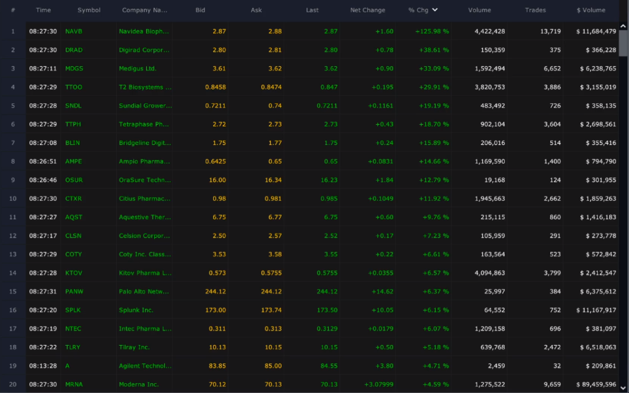The width and height of the screenshot is (629, 393).
Task: Sort table by Bid column header
Action: [x=200, y=10]
